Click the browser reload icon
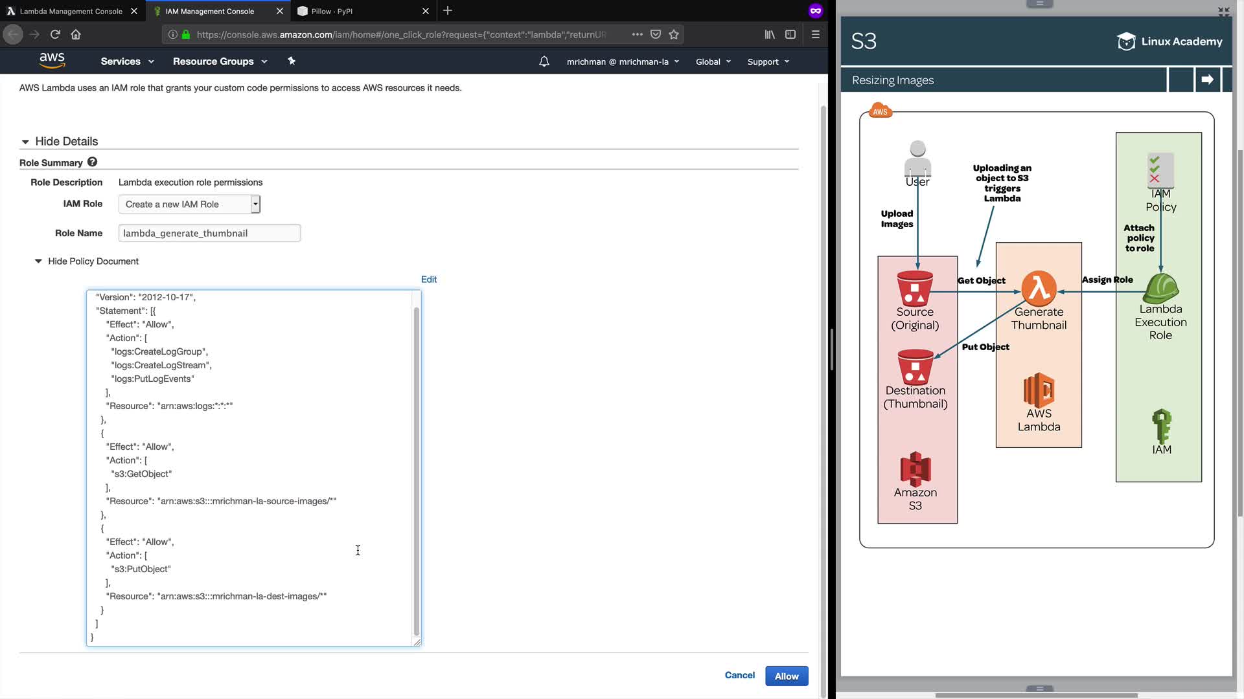This screenshot has height=699, width=1244. pyautogui.click(x=55, y=34)
